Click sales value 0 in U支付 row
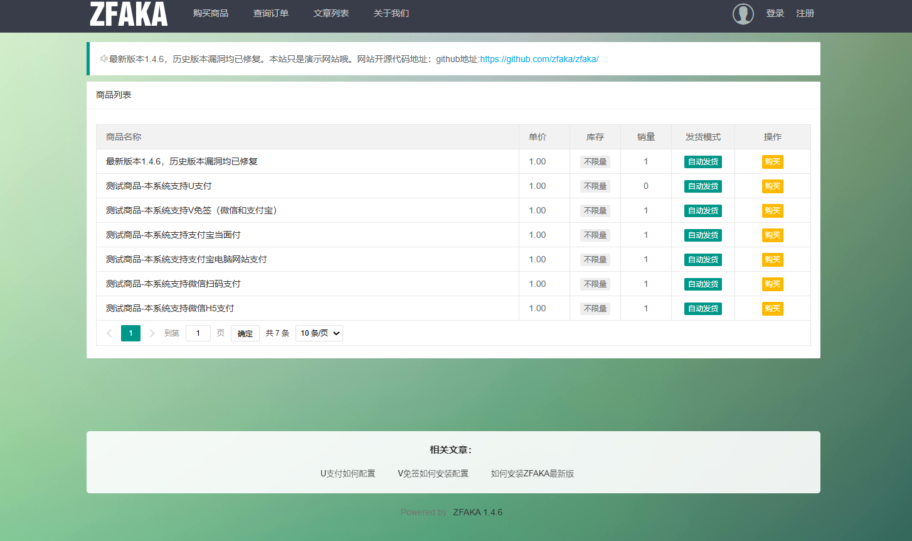Image resolution: width=912 pixels, height=541 pixels. tap(646, 186)
